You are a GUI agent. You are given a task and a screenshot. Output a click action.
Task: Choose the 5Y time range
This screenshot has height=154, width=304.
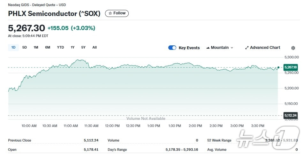83,47
